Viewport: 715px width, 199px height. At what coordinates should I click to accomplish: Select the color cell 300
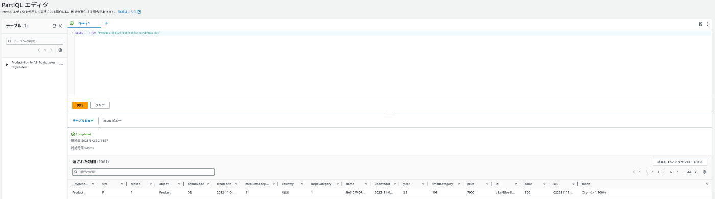coord(528,193)
